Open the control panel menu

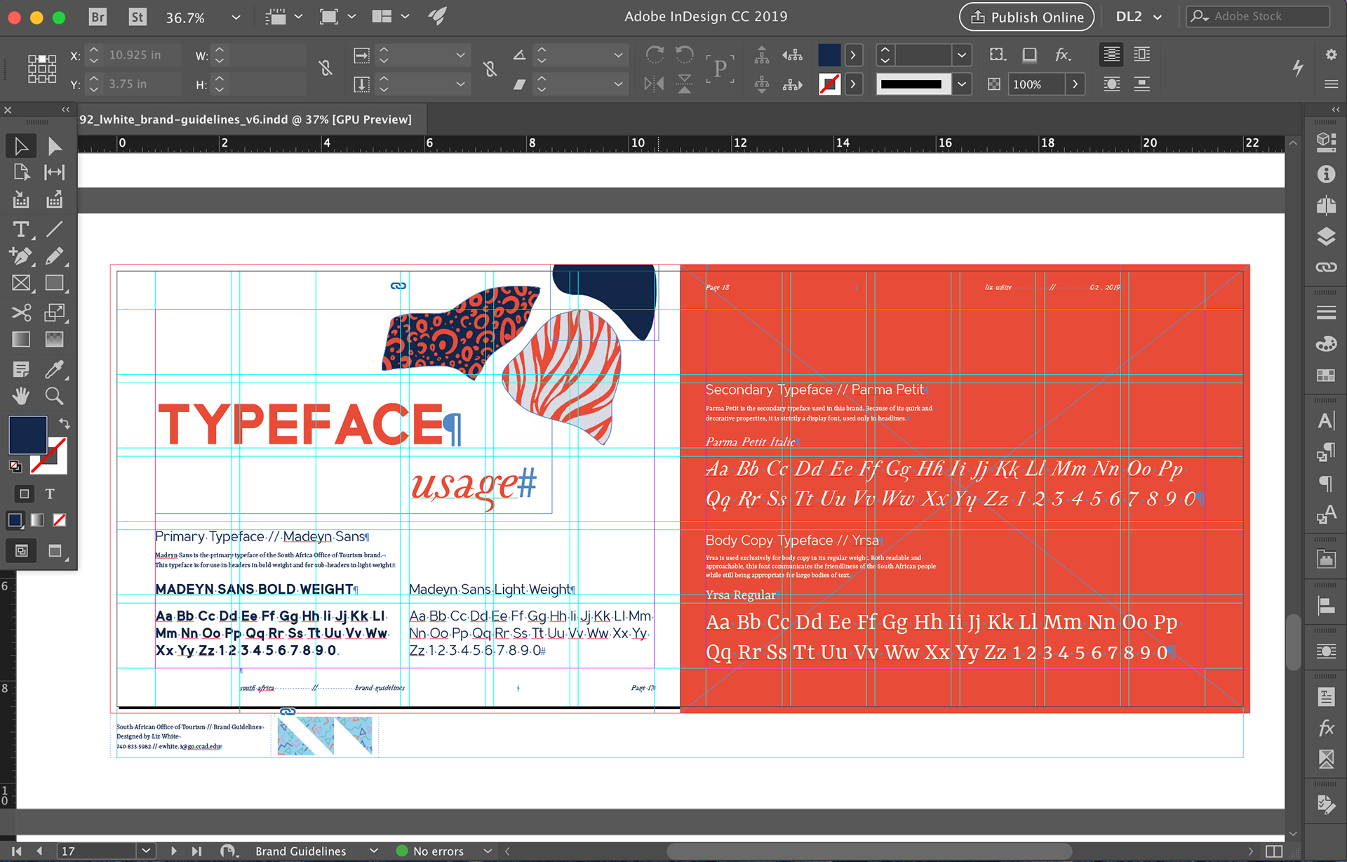[x=1331, y=84]
